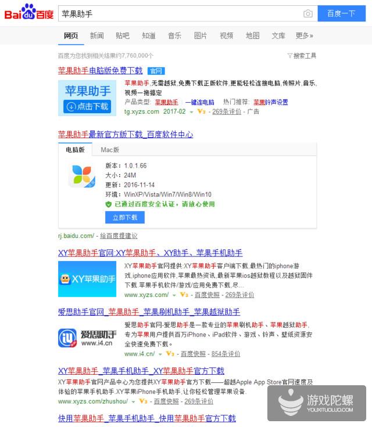Click the 爱思助手 logo thumbnail
This screenshot has height=427, width=372.
[87, 338]
